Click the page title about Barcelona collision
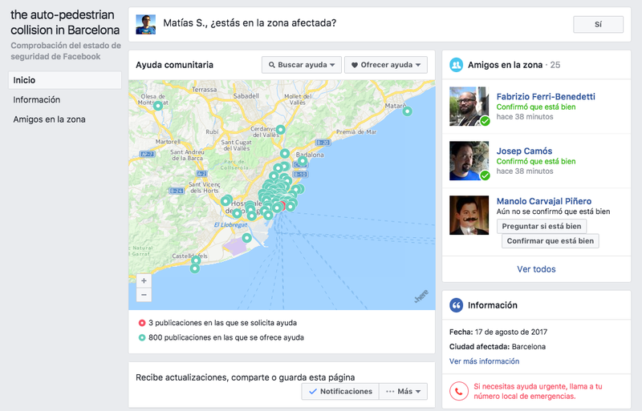 click(x=65, y=22)
